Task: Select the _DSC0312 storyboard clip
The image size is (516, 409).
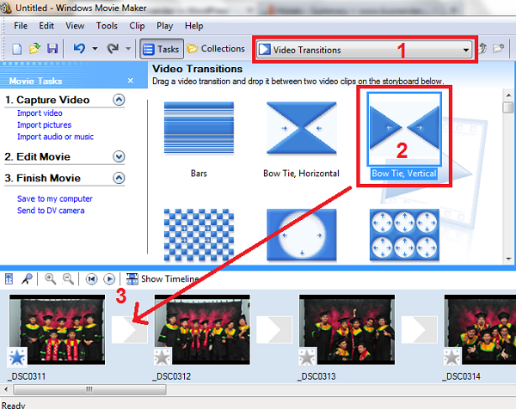Action: tap(202, 330)
